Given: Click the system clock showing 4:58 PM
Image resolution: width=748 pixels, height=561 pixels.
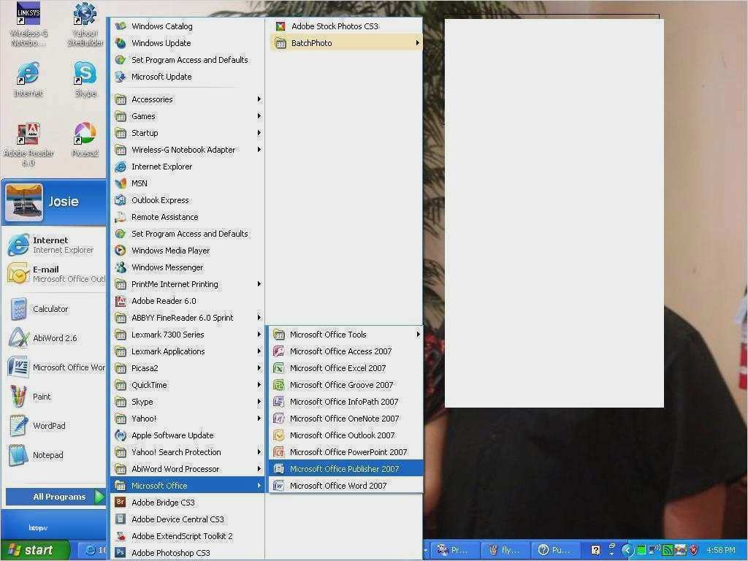Looking at the screenshot, I should pyautogui.click(x=720, y=550).
